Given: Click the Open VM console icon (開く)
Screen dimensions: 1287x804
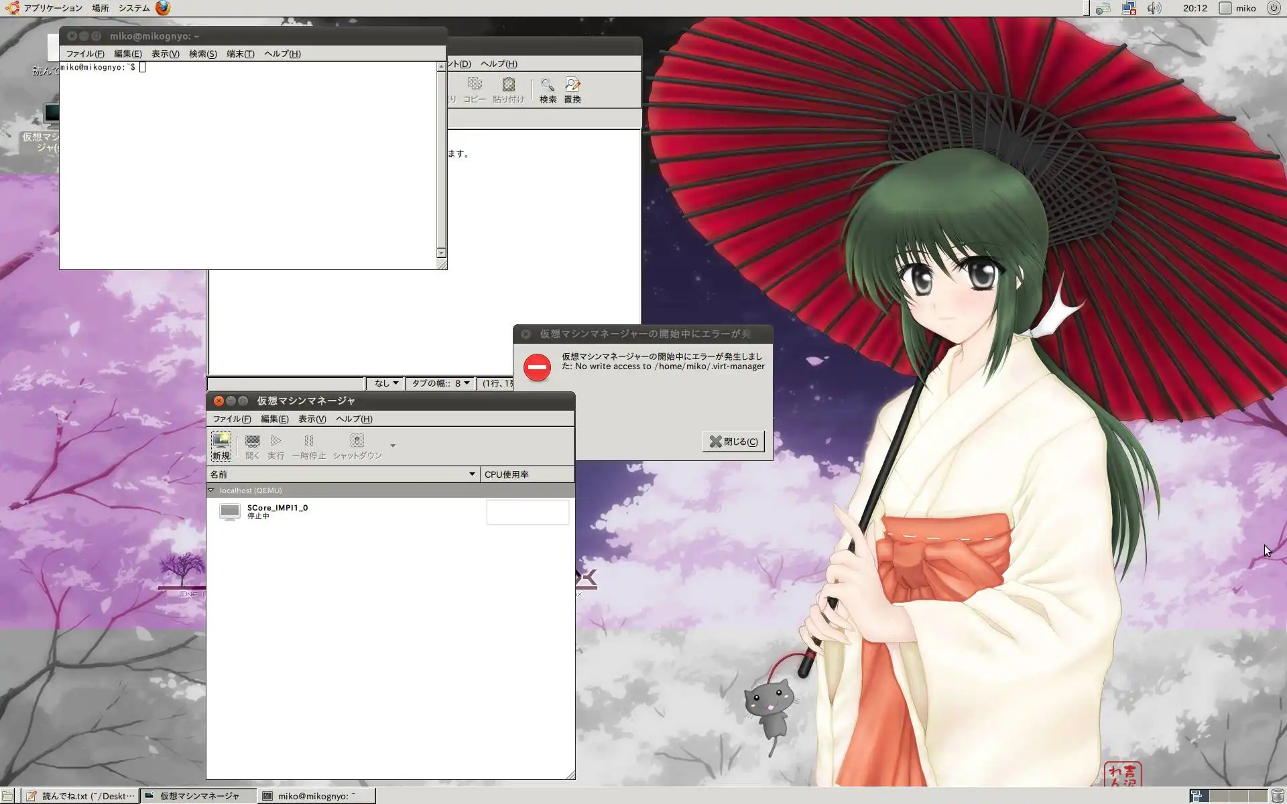Looking at the screenshot, I should [252, 446].
